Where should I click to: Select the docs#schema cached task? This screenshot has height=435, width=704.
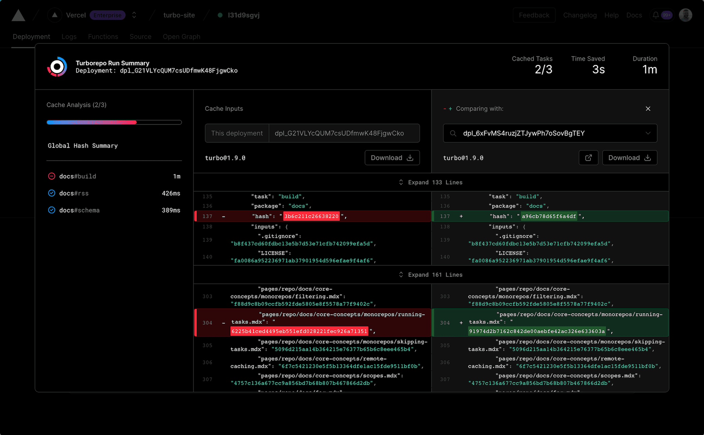79,210
